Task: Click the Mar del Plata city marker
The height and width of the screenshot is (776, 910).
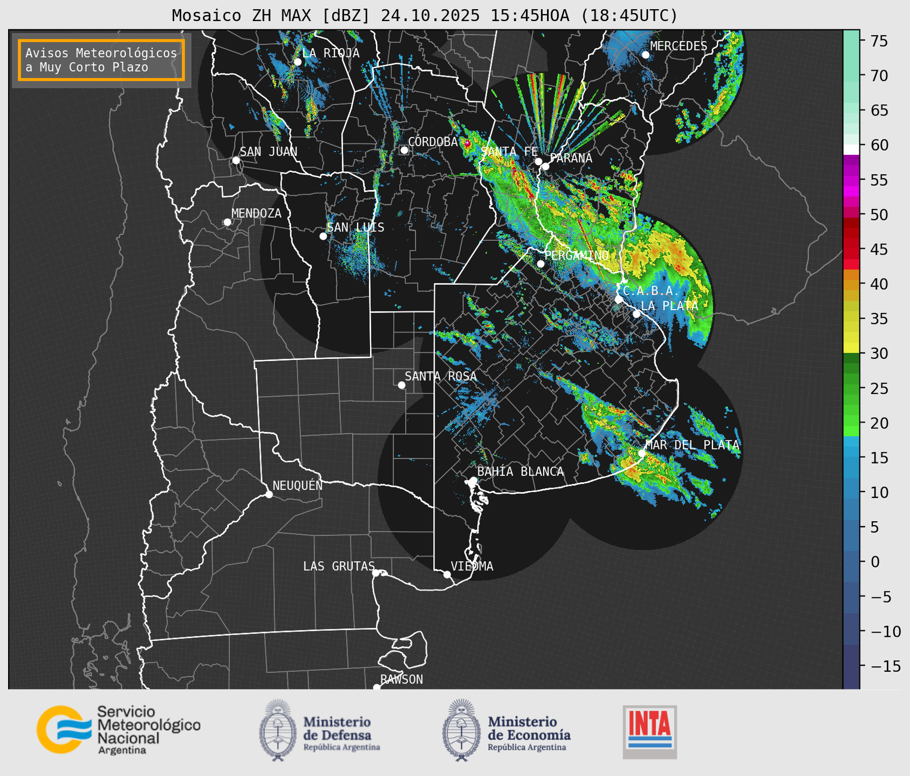Action: coord(642,453)
